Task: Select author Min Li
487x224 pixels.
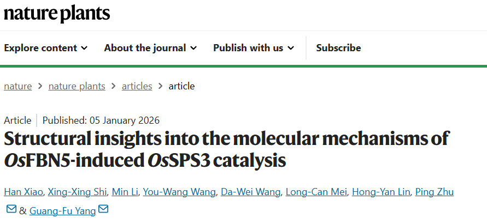Action: (x=124, y=192)
